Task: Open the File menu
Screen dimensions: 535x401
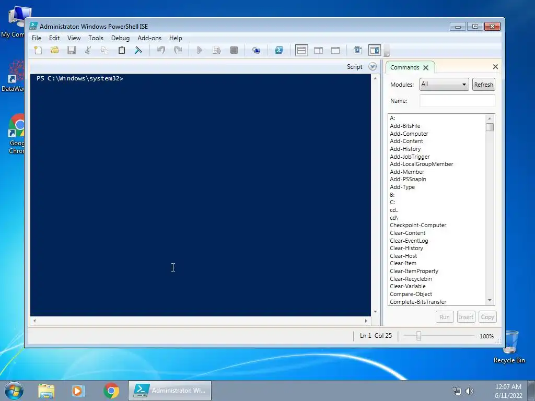Action: [37, 38]
